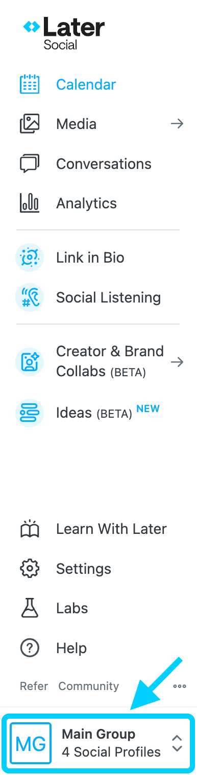The image size is (197, 775).
Task: Click the Labs flask icon
Action: click(30, 608)
